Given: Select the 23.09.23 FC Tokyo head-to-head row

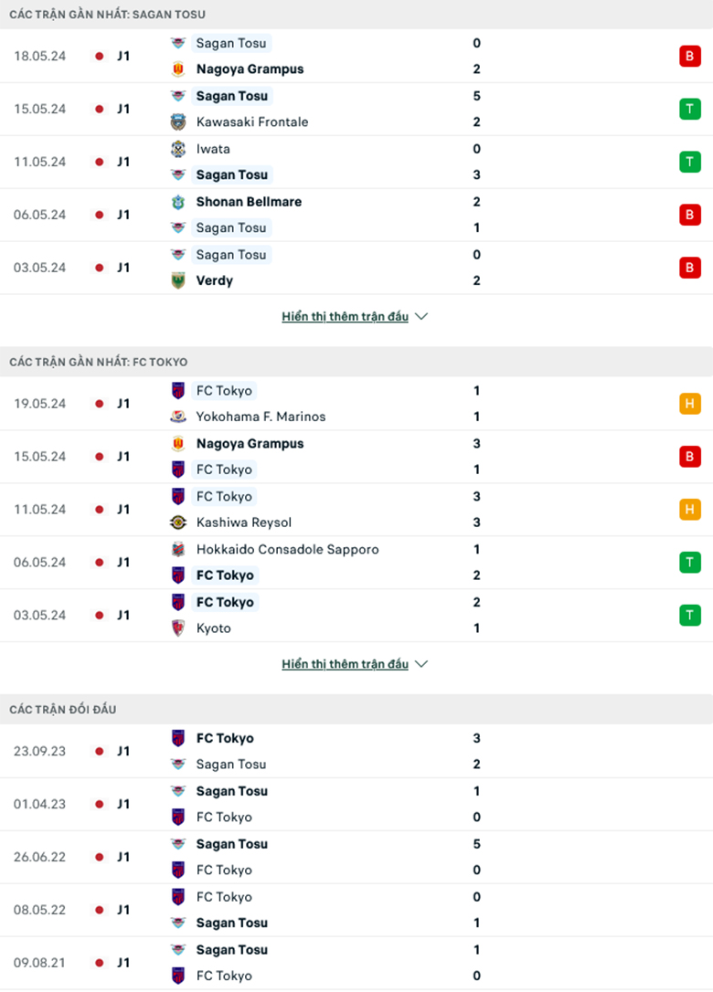Looking at the screenshot, I should pyautogui.click(x=356, y=751).
